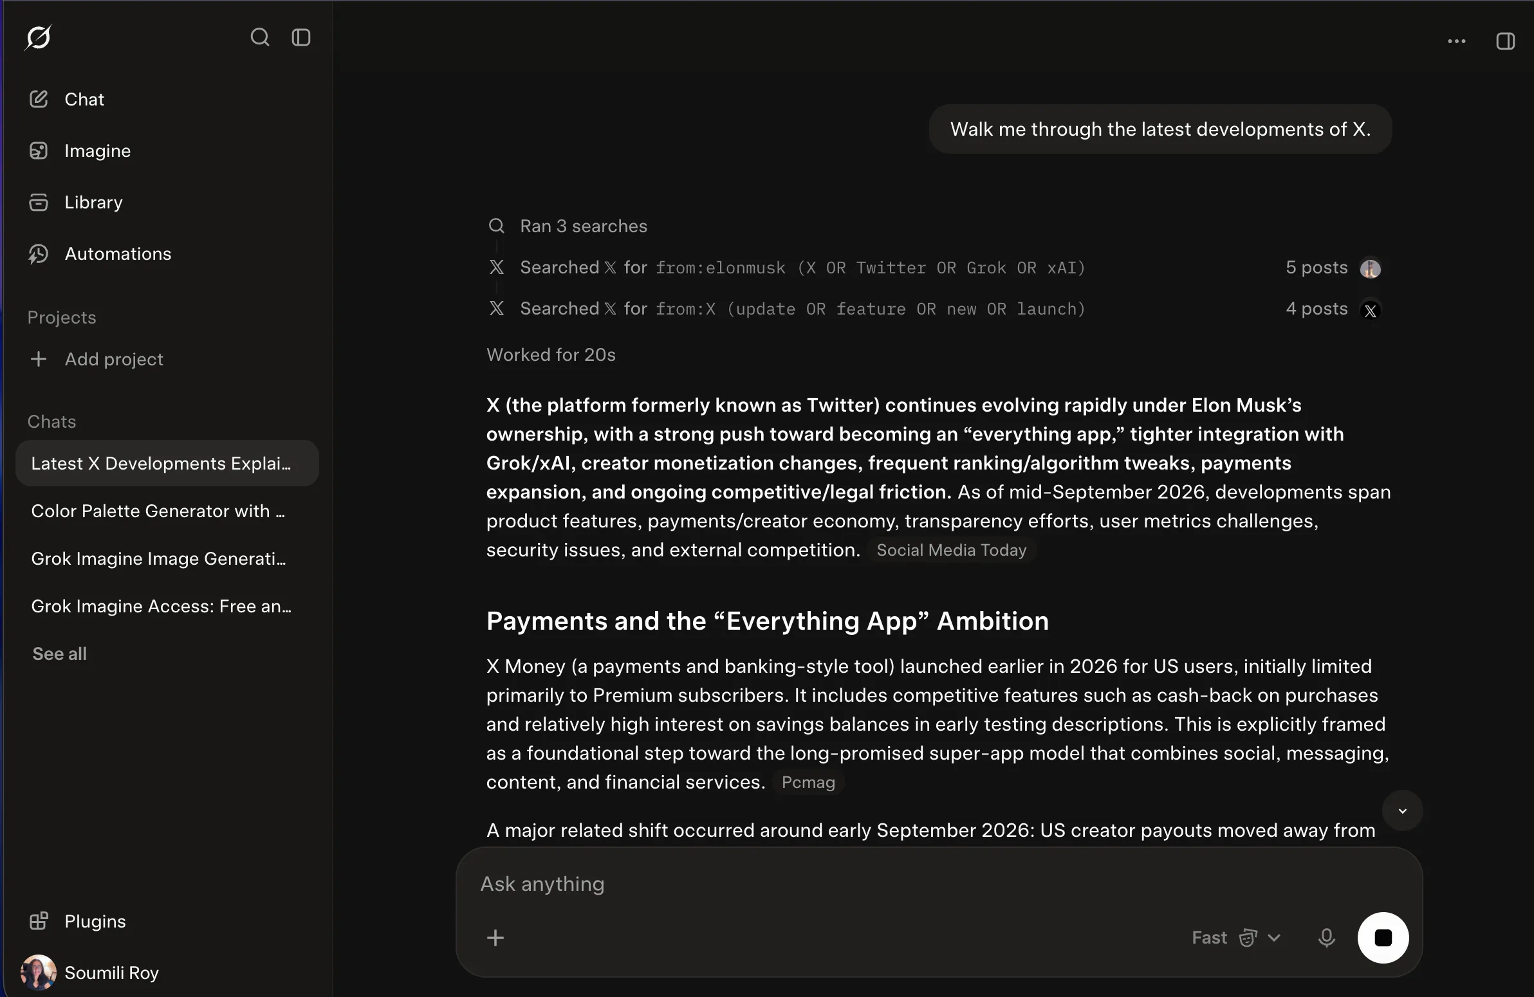Viewport: 1534px width, 997px height.
Task: Click the Projects section label
Action: [x=61, y=317]
